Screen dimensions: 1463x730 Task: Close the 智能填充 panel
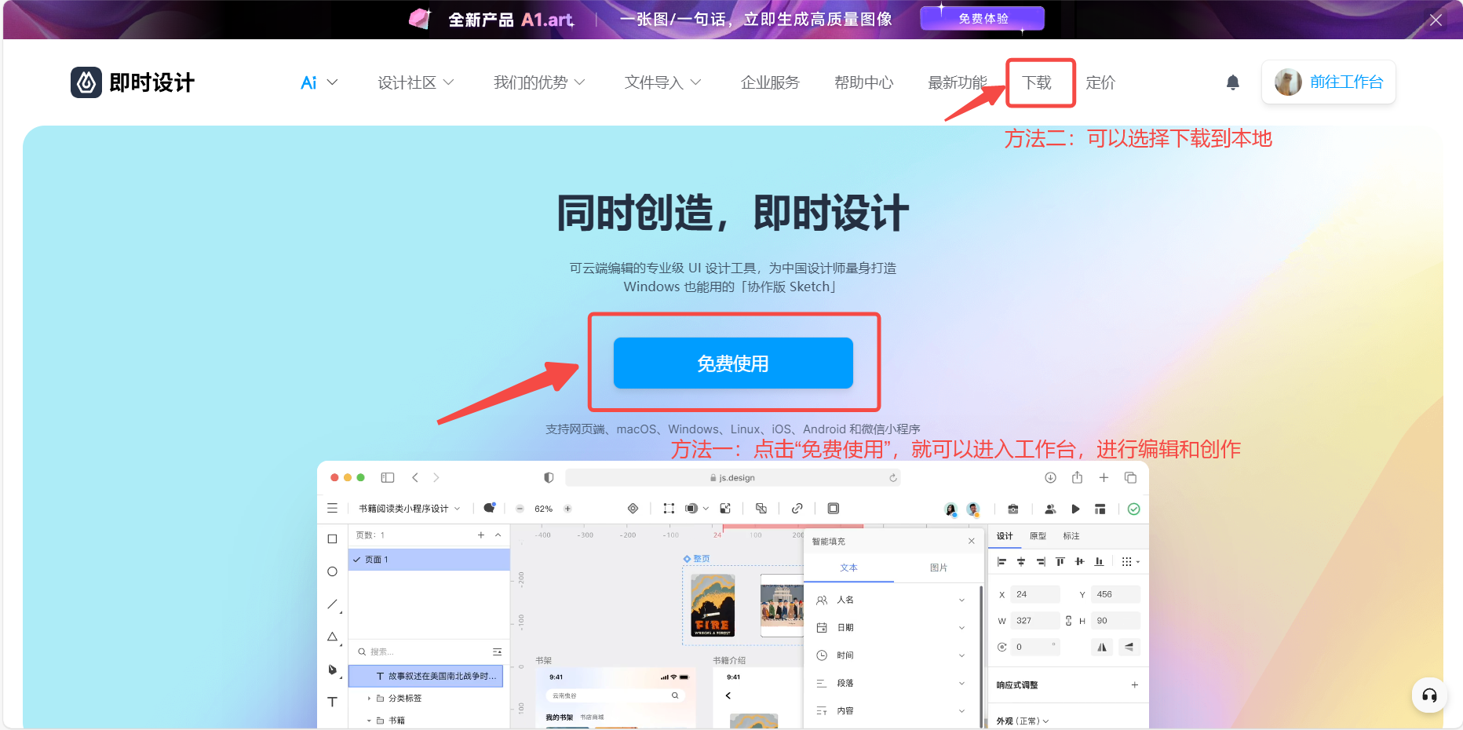(971, 541)
